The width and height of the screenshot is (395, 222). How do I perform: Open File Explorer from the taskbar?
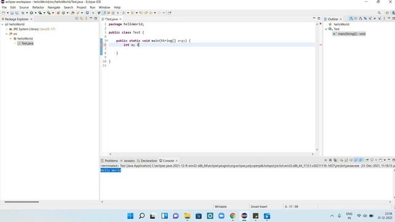click(x=187, y=216)
